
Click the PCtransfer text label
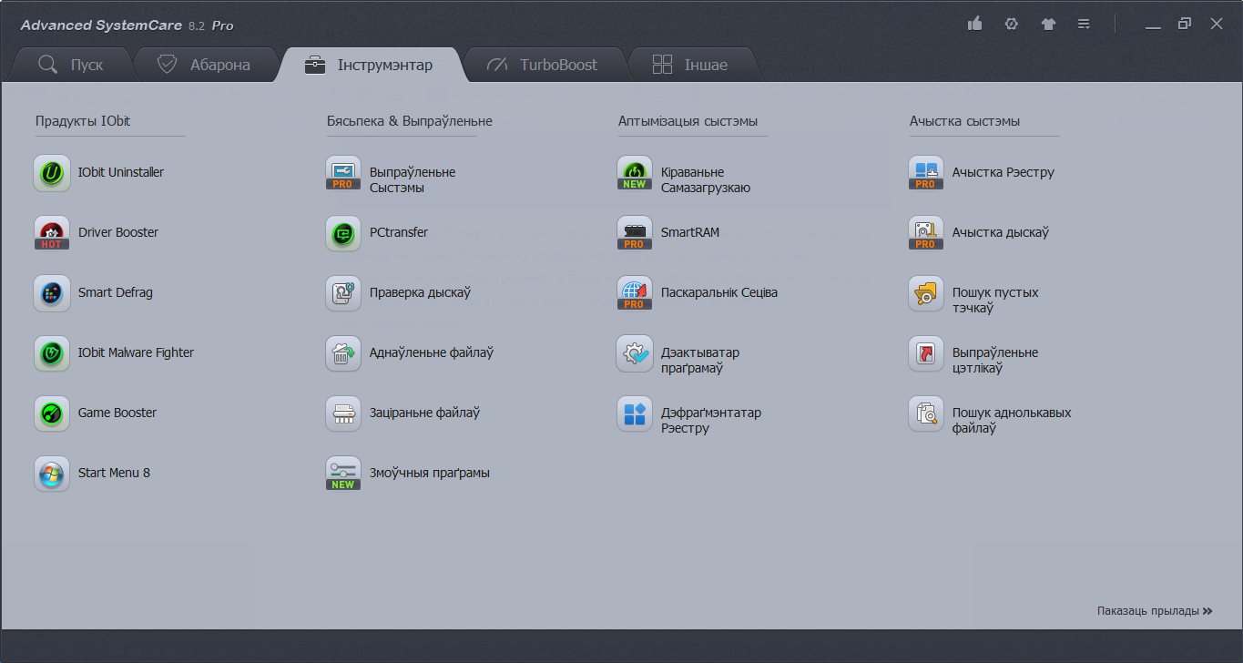pyautogui.click(x=399, y=232)
